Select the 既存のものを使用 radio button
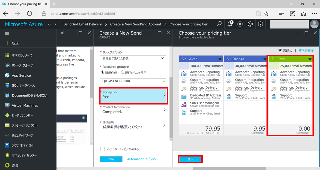The height and width of the screenshot is (170, 320). coord(122,72)
